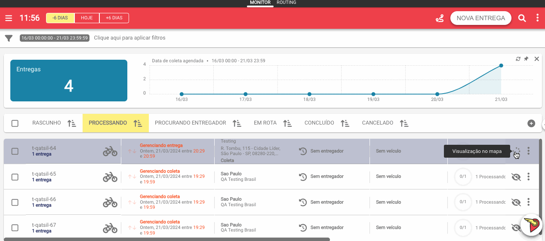Check the box for t-qatsil-67
545x241 pixels.
click(x=15, y=228)
